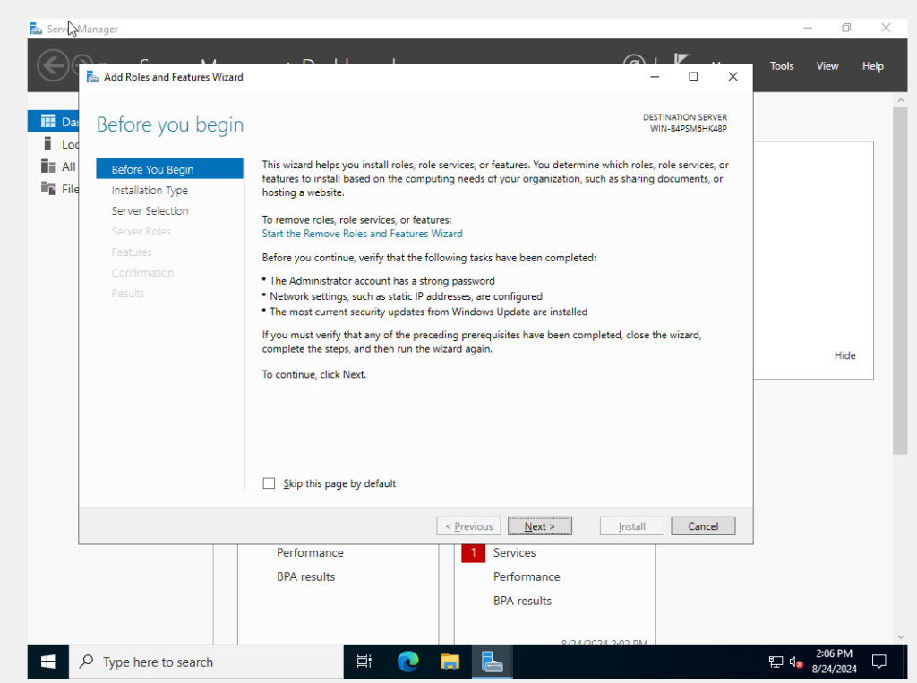
Task: Click the network tray icon
Action: tap(776, 662)
